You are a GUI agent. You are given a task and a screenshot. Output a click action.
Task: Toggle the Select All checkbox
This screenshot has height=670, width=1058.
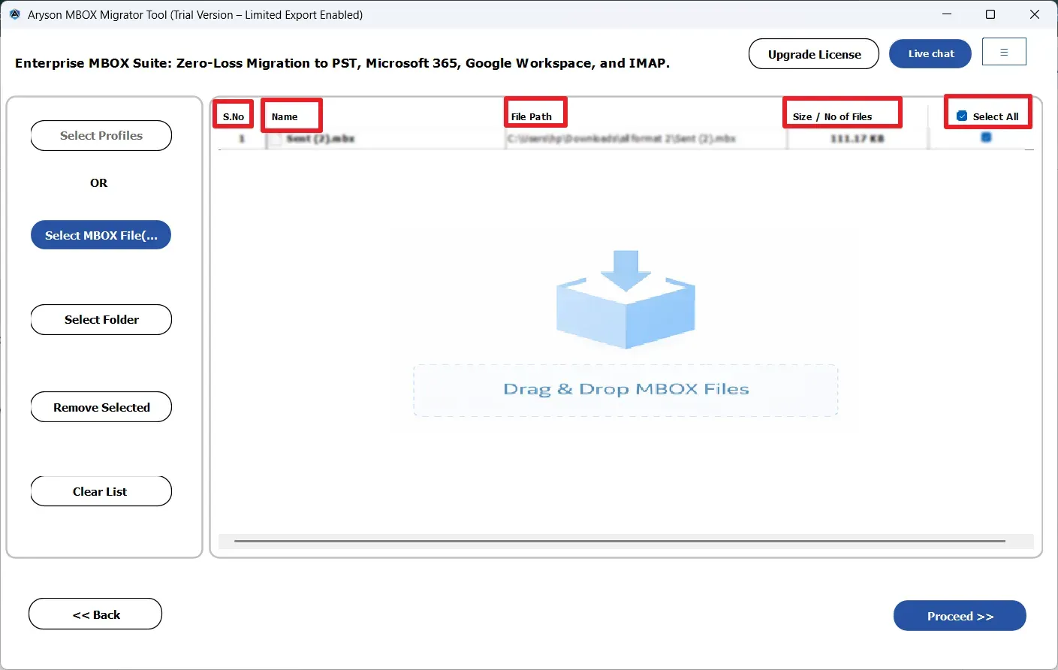click(x=962, y=116)
